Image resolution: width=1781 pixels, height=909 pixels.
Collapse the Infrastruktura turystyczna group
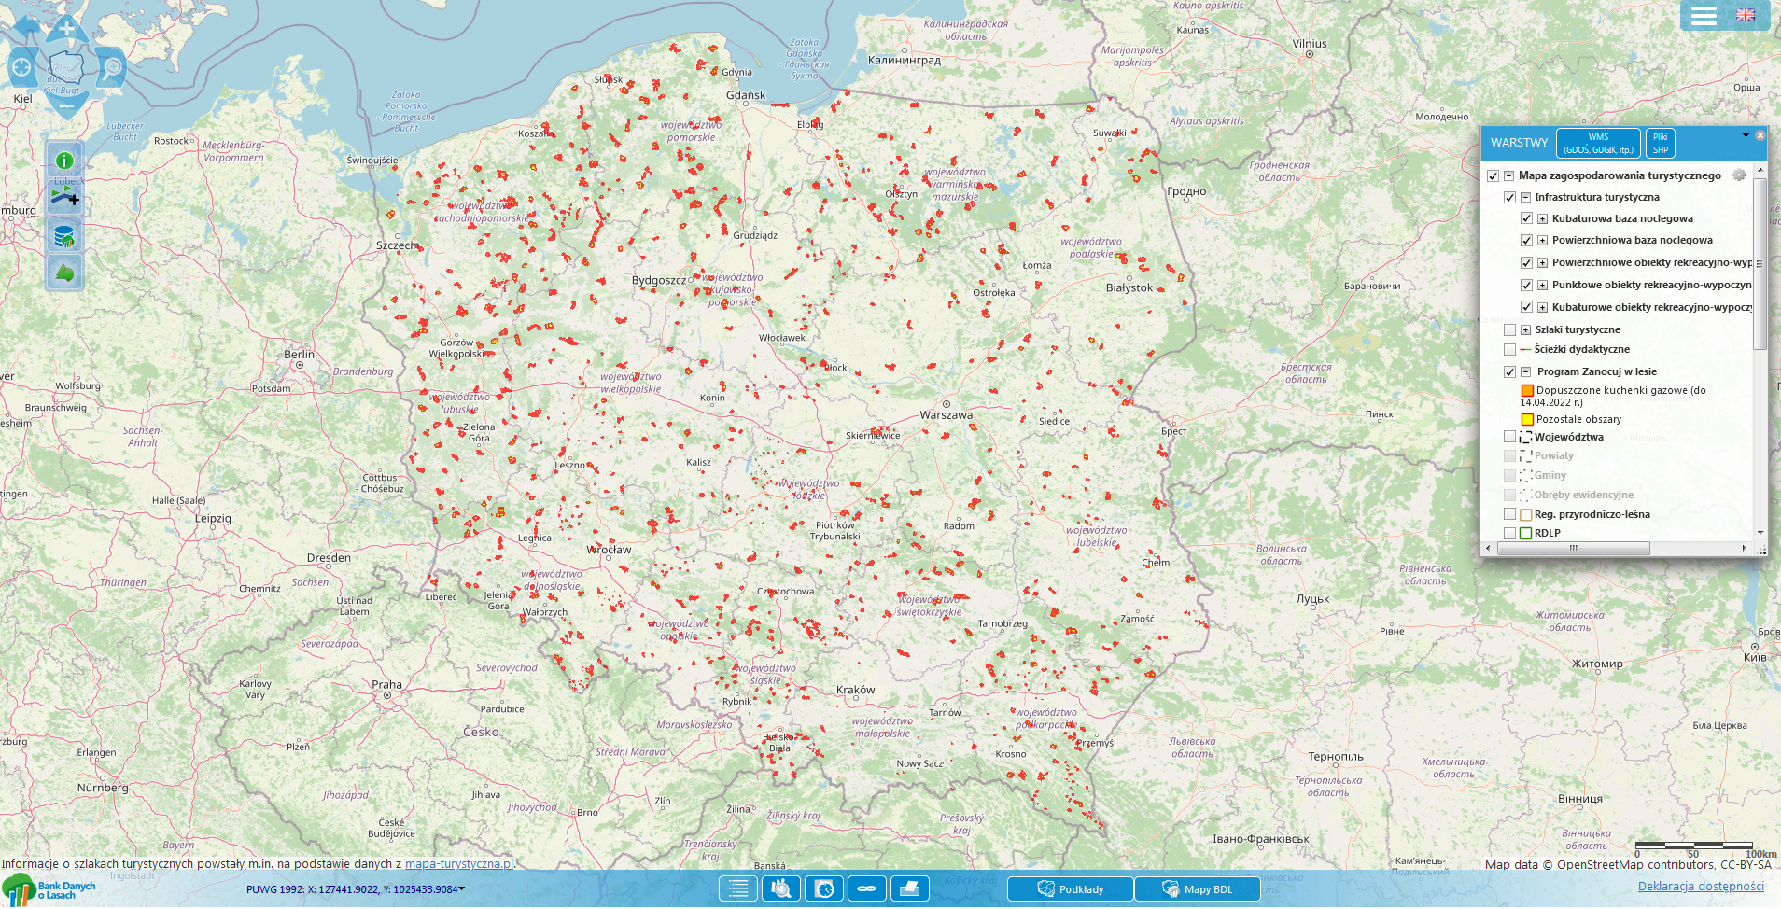[x=1525, y=197]
